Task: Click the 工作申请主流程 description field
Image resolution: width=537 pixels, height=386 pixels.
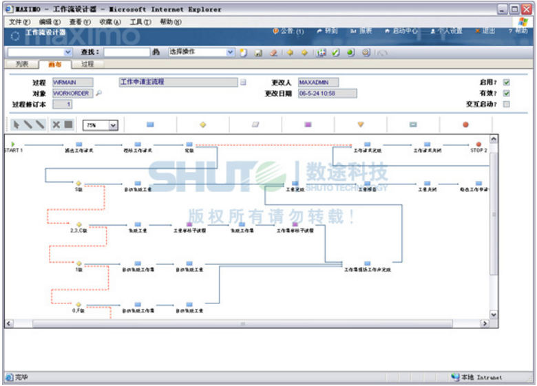Action: [178, 82]
